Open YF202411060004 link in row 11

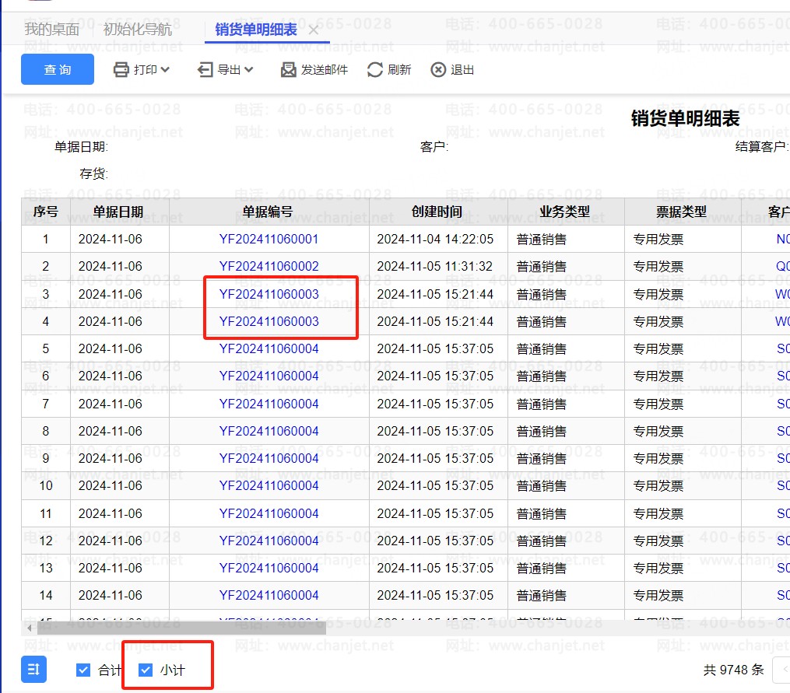click(269, 513)
